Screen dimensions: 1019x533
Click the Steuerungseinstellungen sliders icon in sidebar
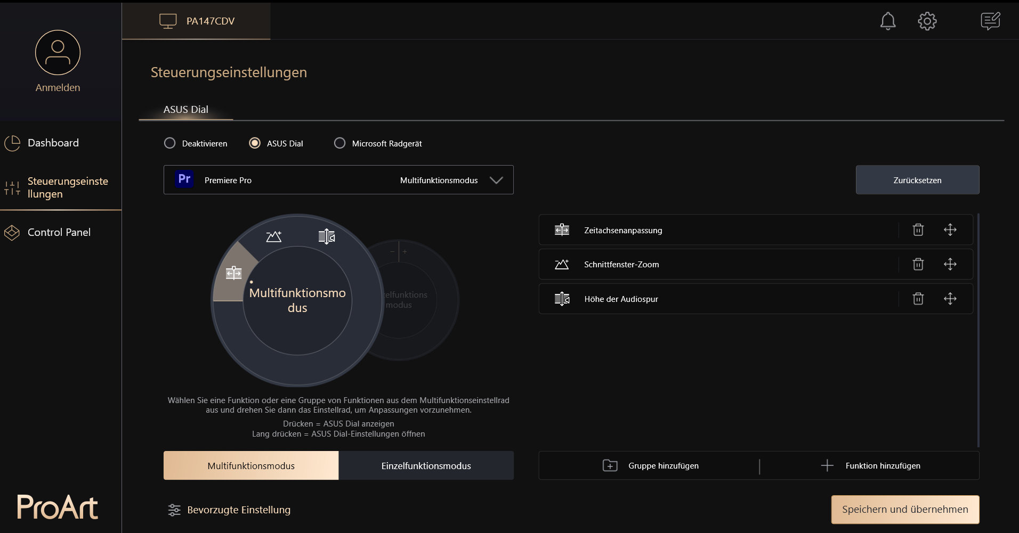[12, 188]
